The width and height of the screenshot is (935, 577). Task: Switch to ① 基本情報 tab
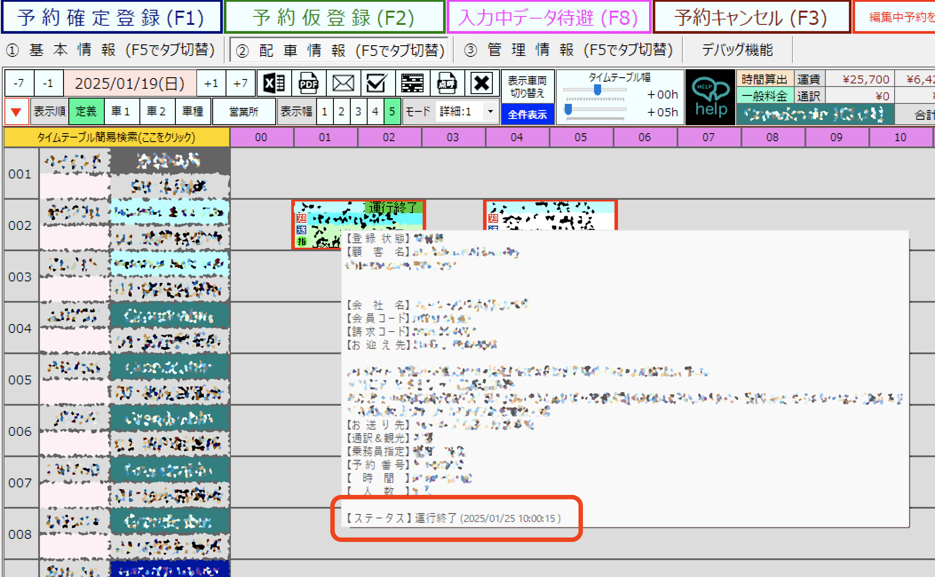click(x=111, y=50)
